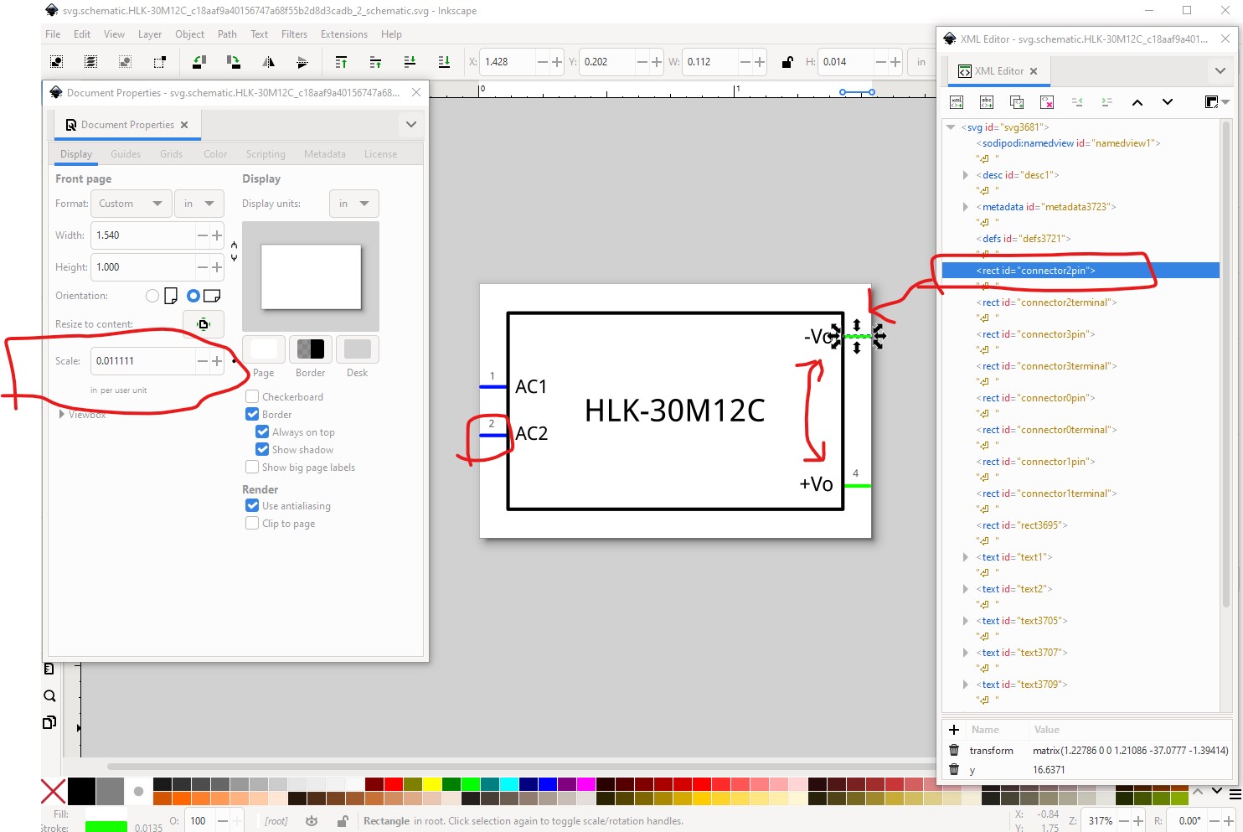The width and height of the screenshot is (1243, 832).
Task: Click Select All objects toolbar icon
Action: pos(56,62)
